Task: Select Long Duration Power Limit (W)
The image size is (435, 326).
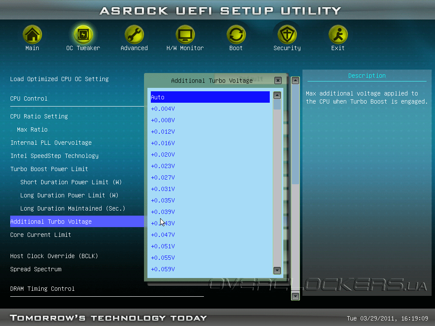Action: pyautogui.click(x=69, y=195)
